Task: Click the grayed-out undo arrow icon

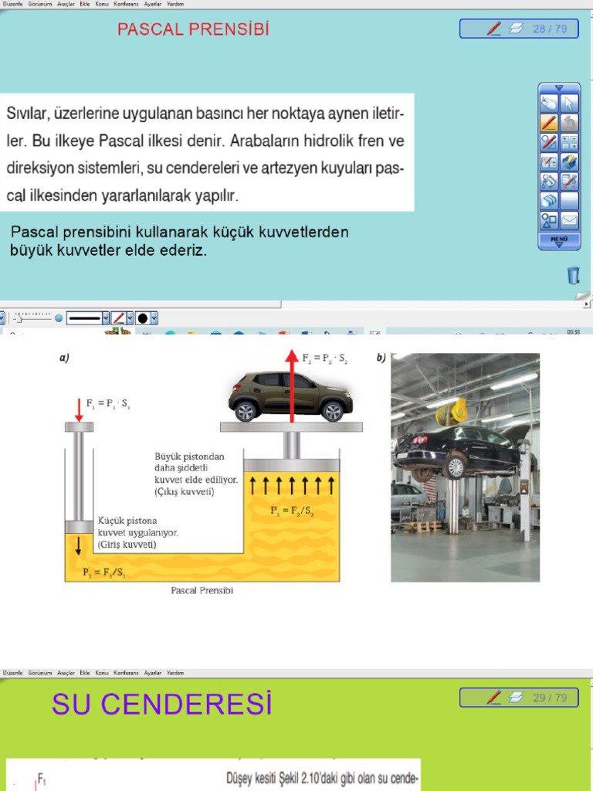Action: (x=569, y=123)
